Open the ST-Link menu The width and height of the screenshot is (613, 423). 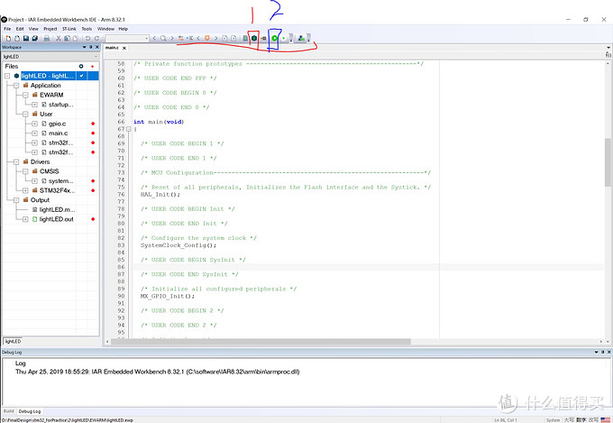click(x=69, y=29)
